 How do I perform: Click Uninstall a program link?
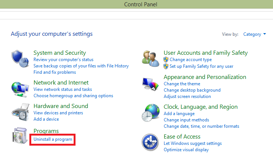coord(53,139)
